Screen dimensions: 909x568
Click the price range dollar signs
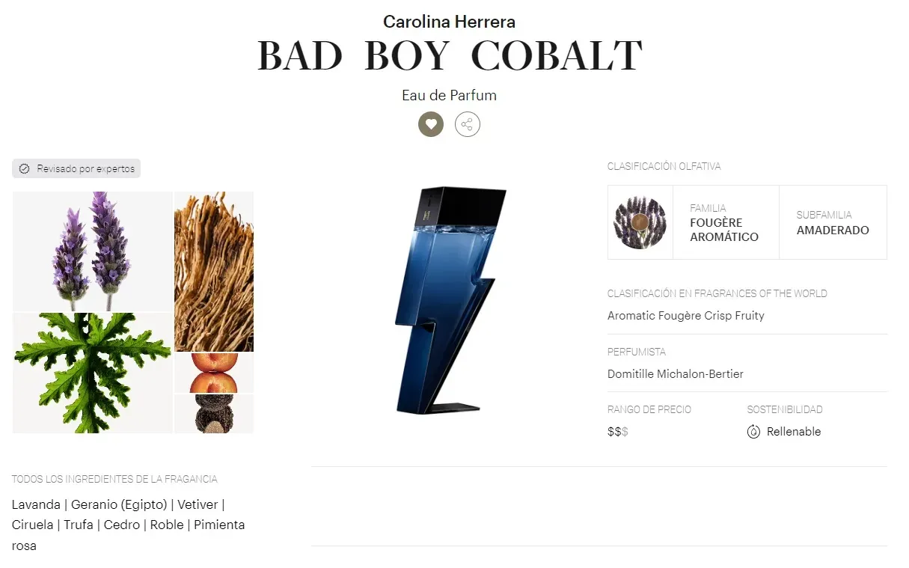[618, 432]
